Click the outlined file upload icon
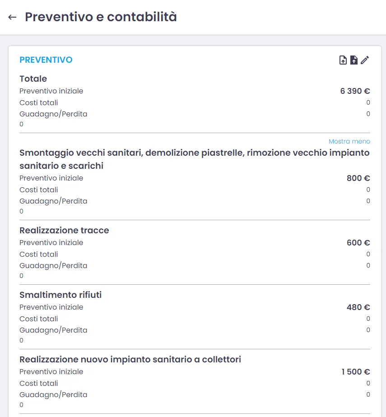The width and height of the screenshot is (386, 417). click(343, 60)
